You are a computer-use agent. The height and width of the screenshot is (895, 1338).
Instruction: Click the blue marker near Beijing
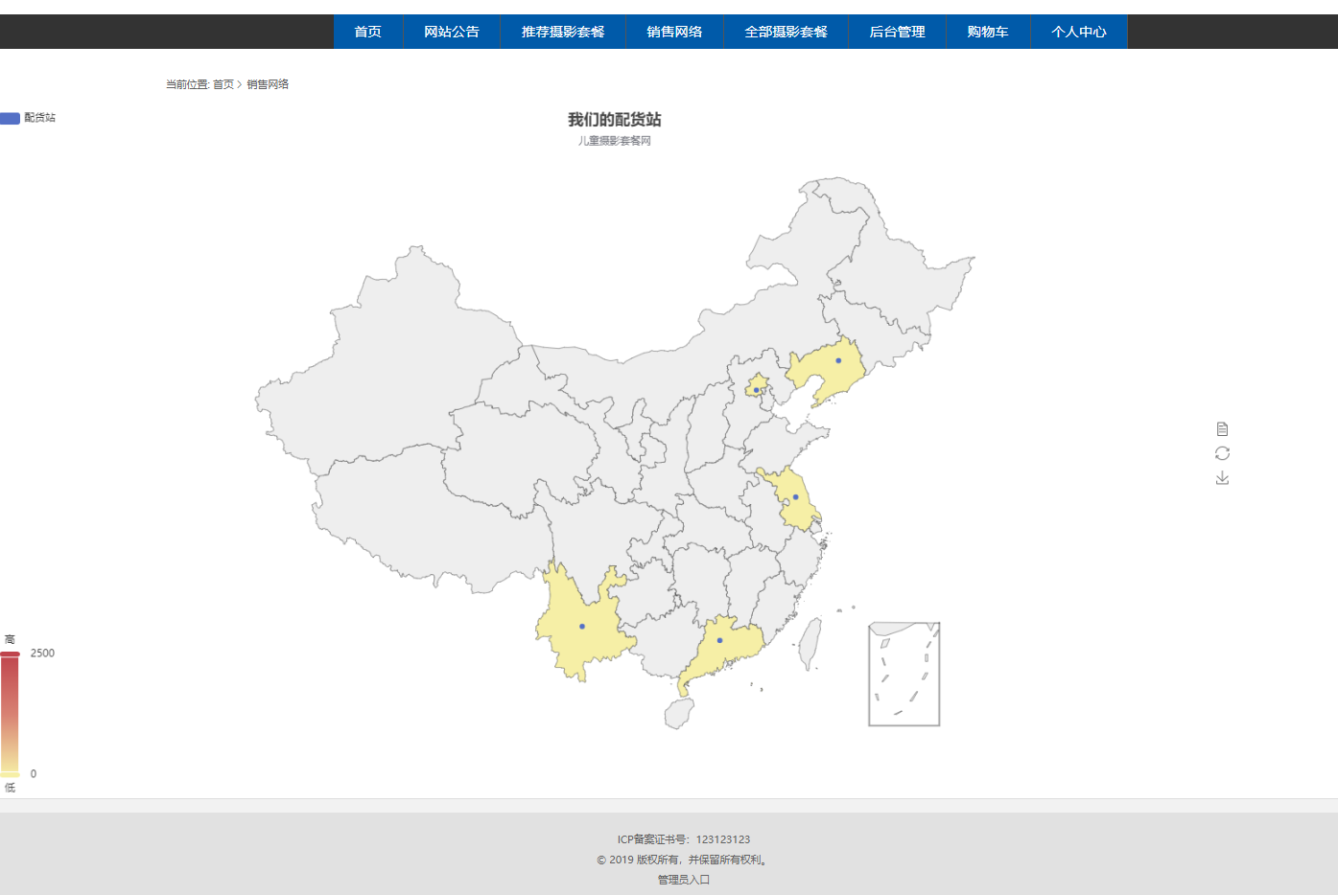click(756, 388)
